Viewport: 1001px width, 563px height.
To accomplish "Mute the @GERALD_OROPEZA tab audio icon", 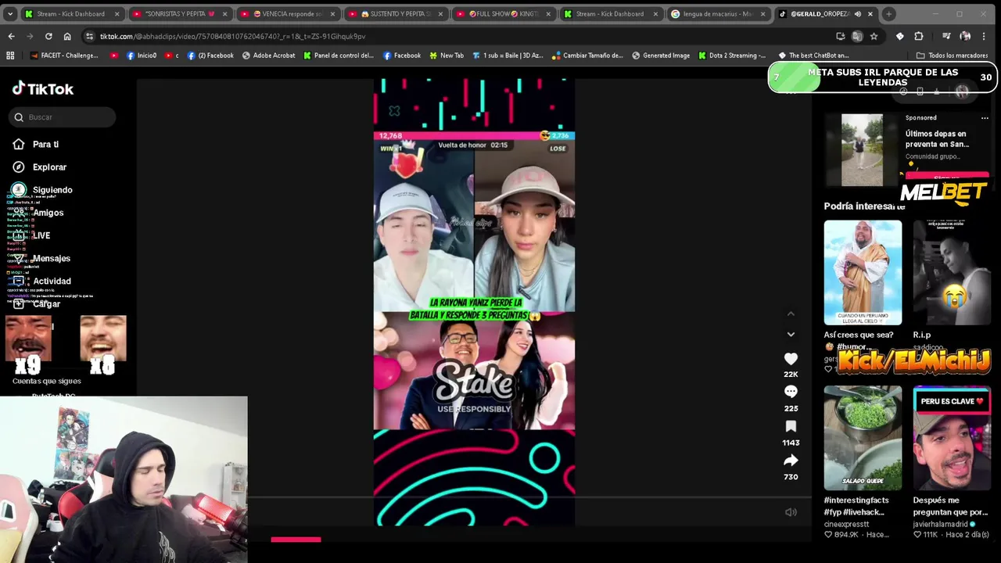I will (x=858, y=14).
